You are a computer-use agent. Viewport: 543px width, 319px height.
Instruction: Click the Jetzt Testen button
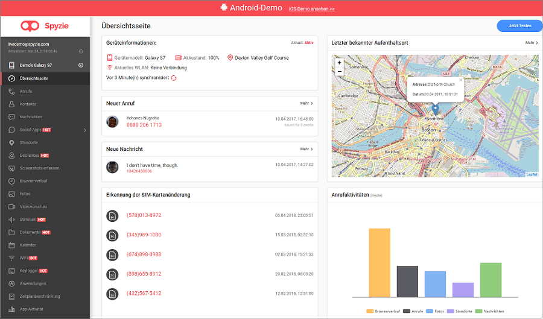tap(519, 26)
